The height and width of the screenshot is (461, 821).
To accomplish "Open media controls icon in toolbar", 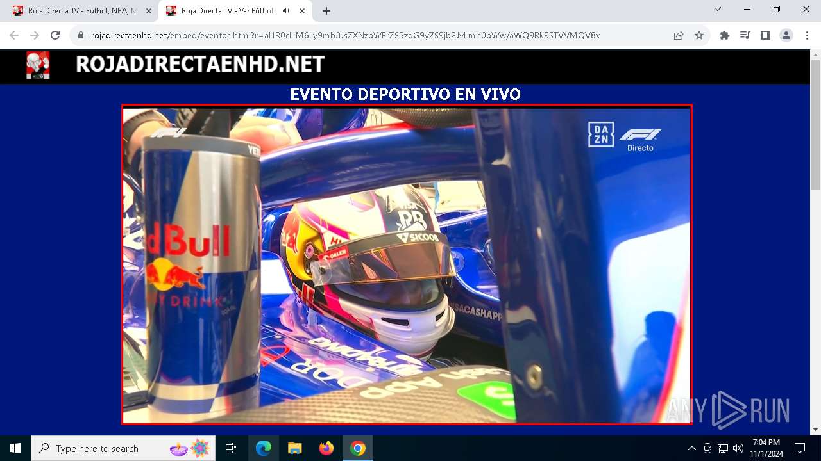I will point(745,35).
